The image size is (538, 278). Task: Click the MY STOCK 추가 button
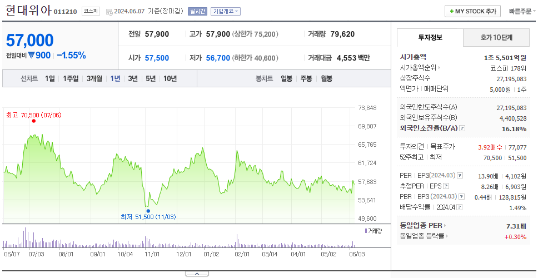[x=473, y=11]
